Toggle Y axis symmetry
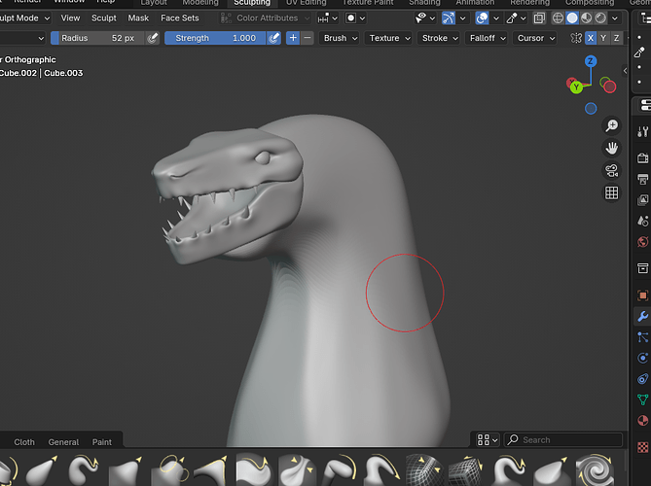 click(603, 38)
